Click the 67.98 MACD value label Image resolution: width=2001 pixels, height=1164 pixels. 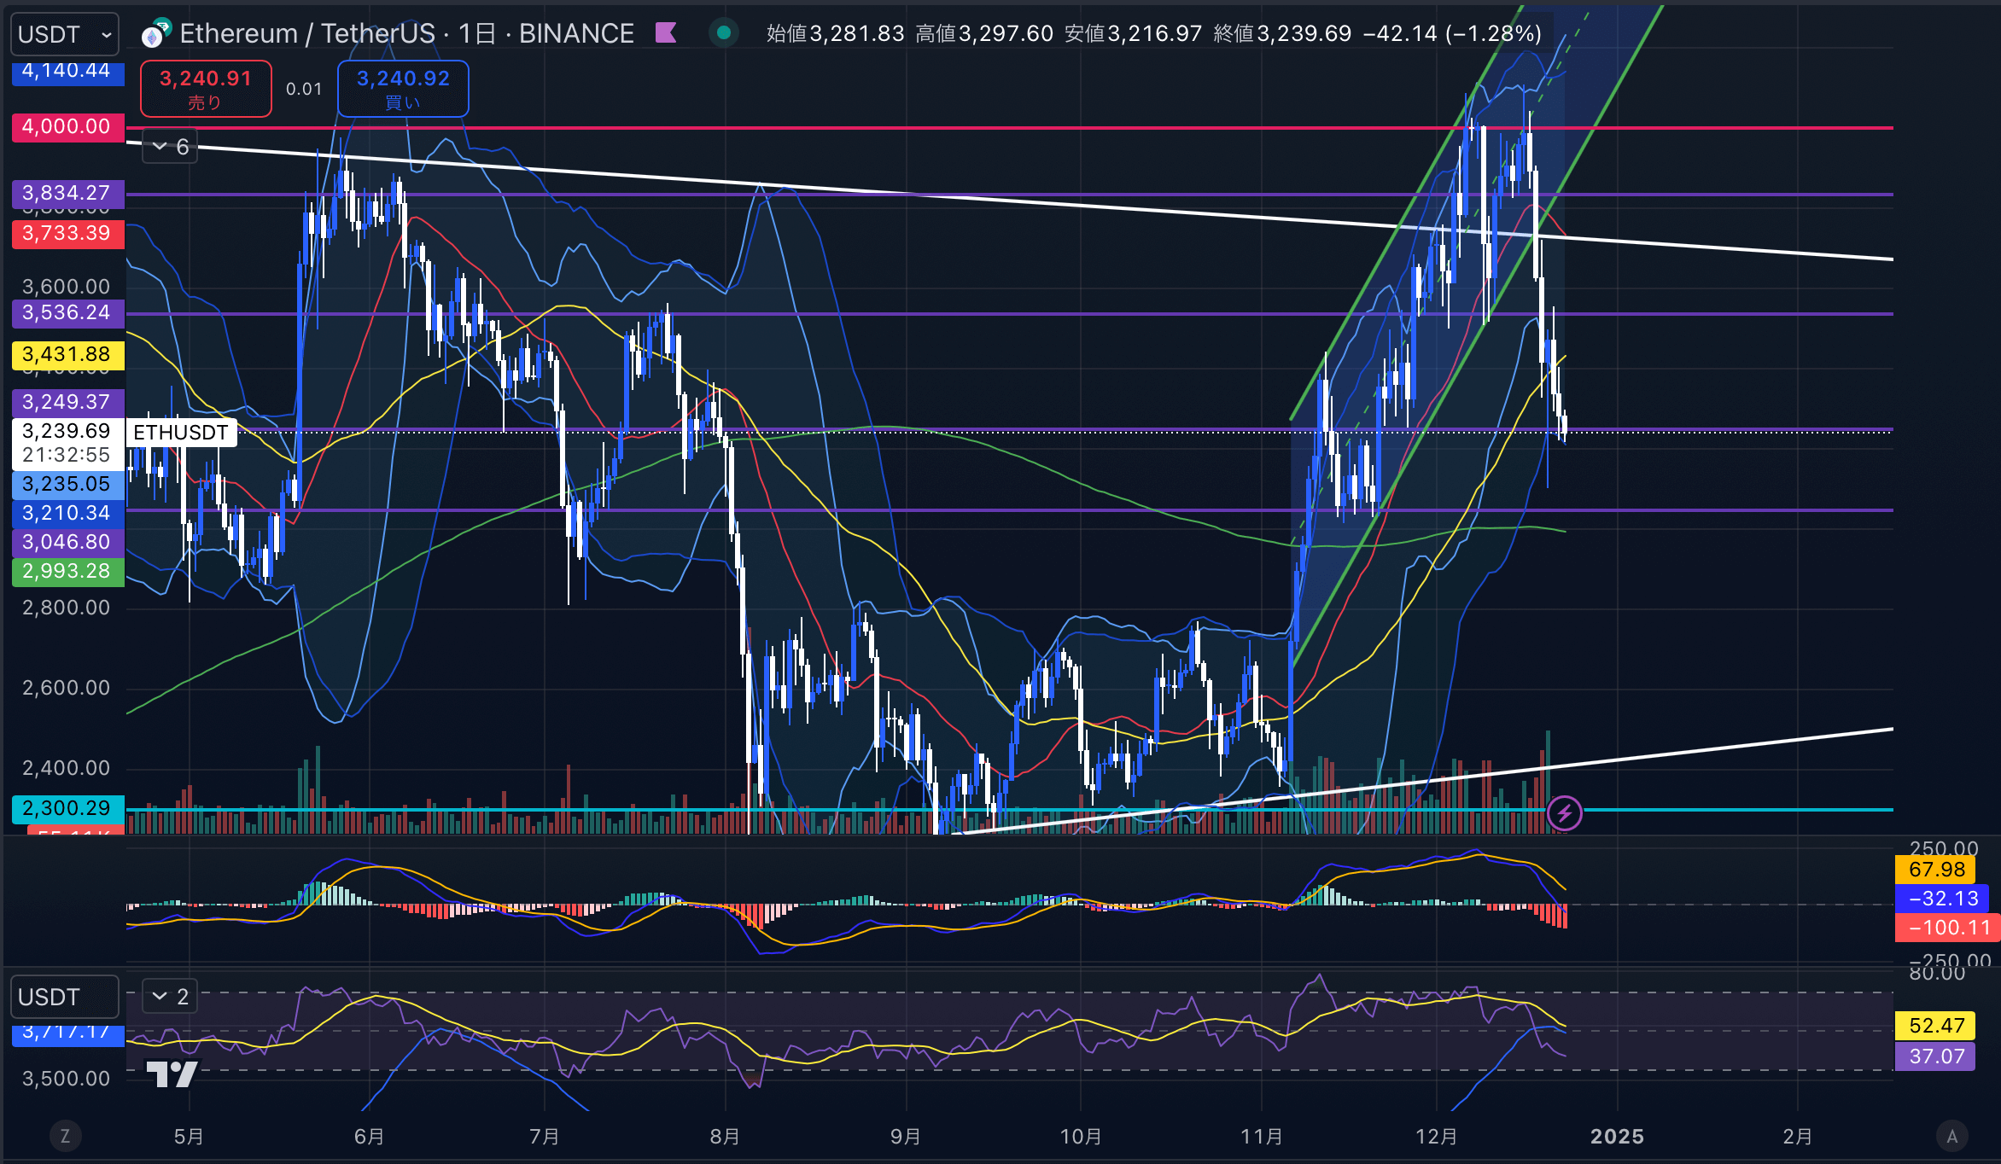1936,870
